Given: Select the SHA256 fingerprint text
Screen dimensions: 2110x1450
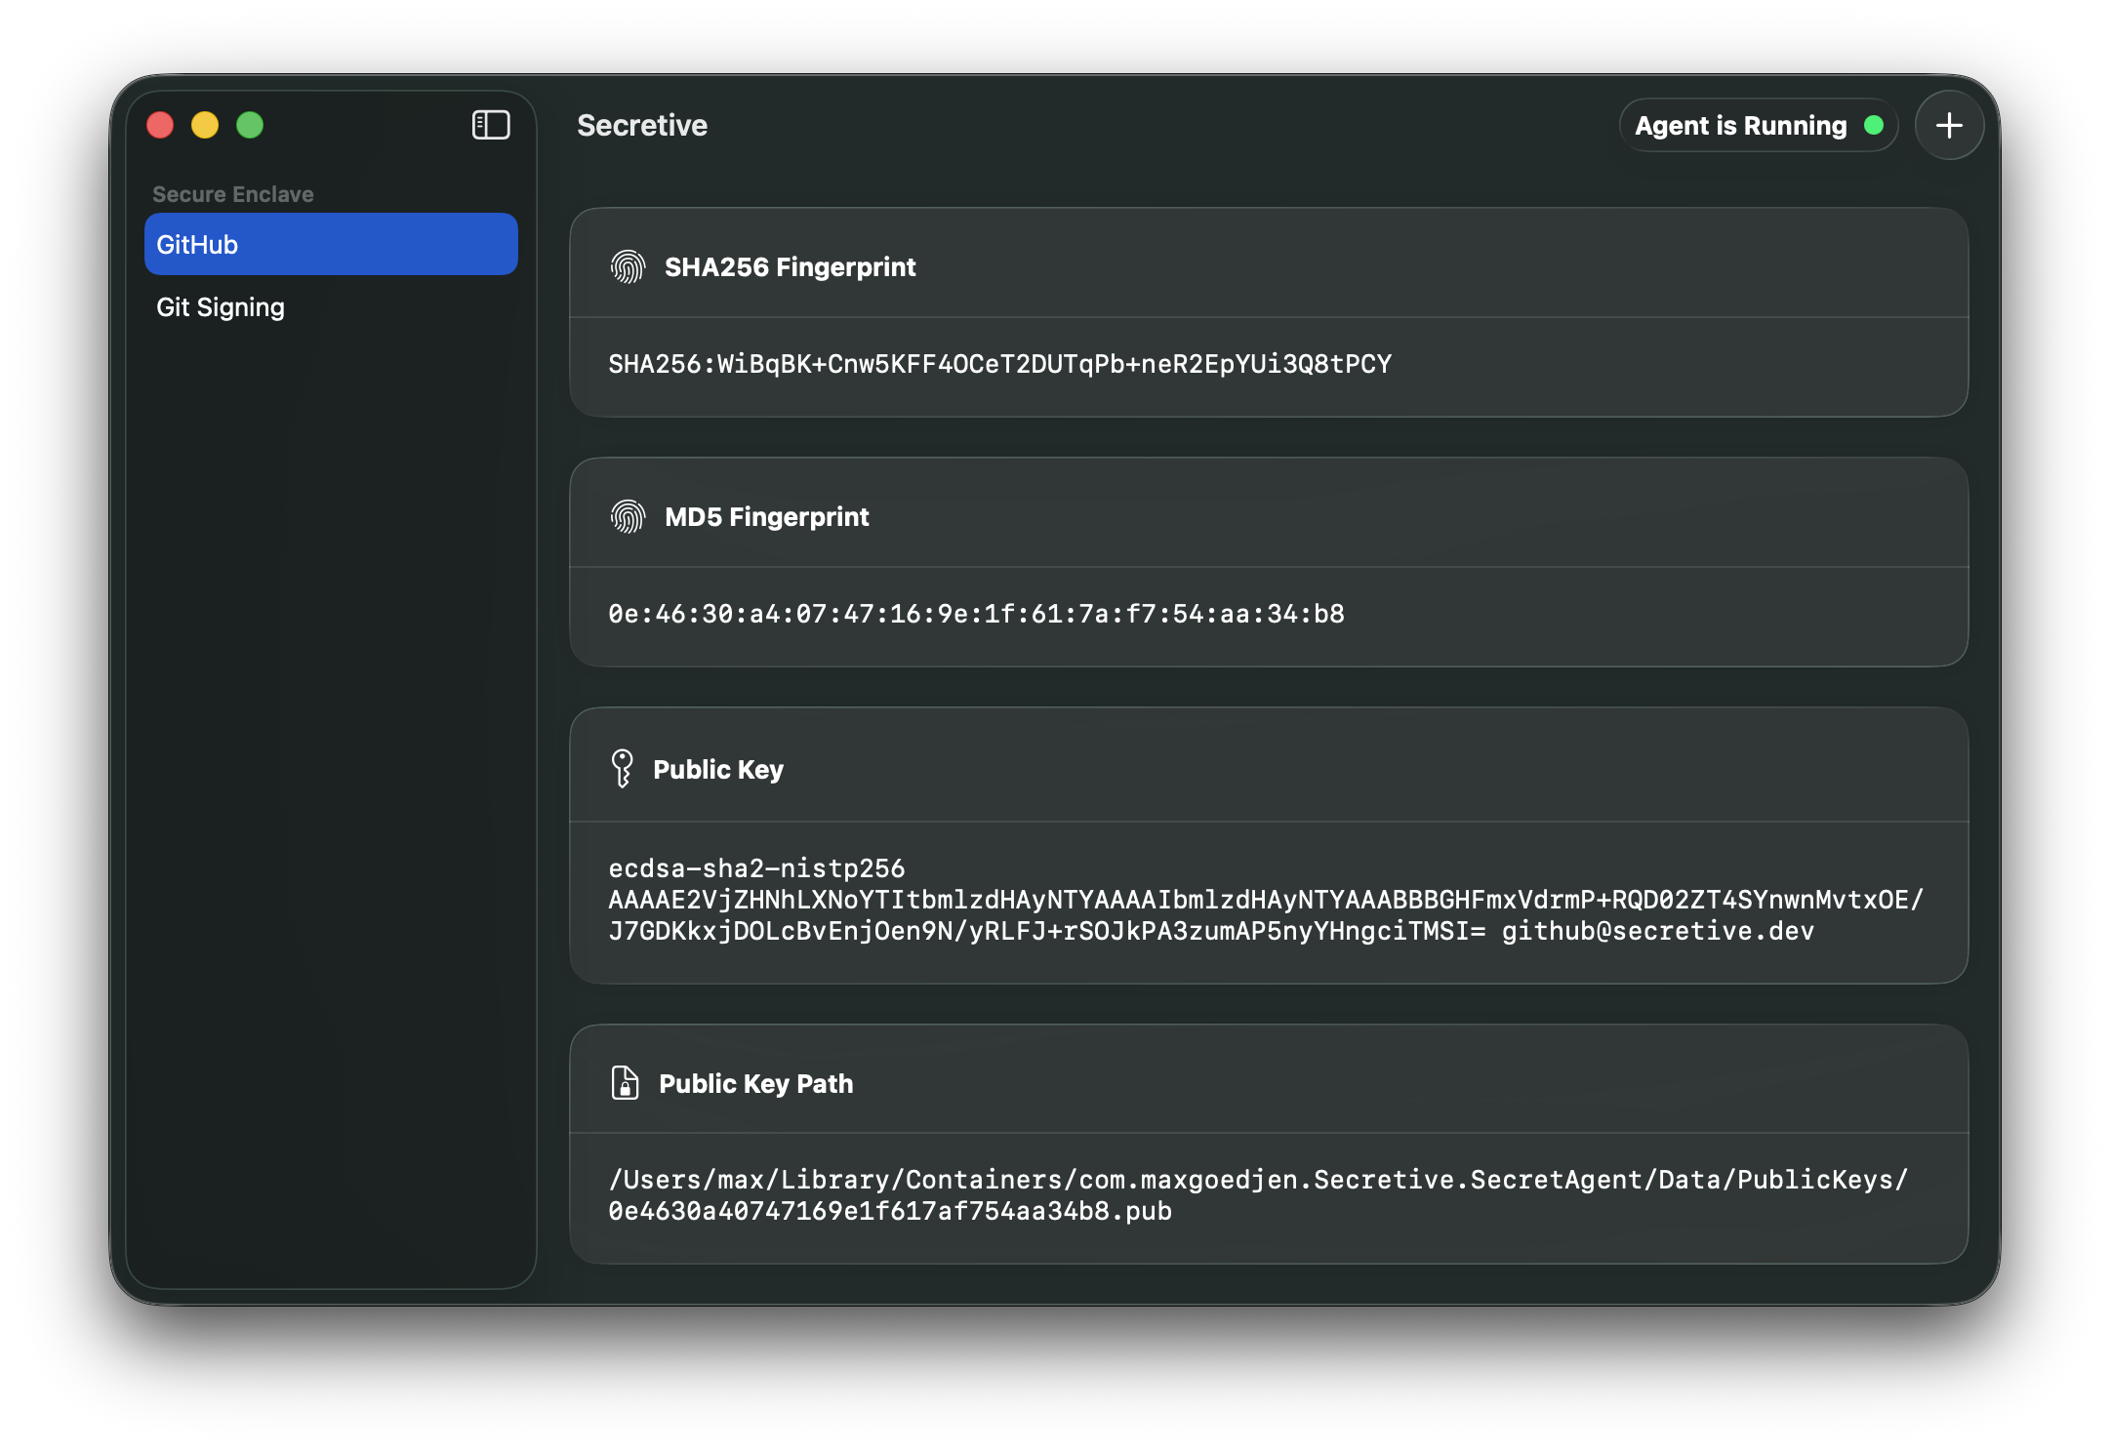Looking at the screenshot, I should pyautogui.click(x=999, y=363).
